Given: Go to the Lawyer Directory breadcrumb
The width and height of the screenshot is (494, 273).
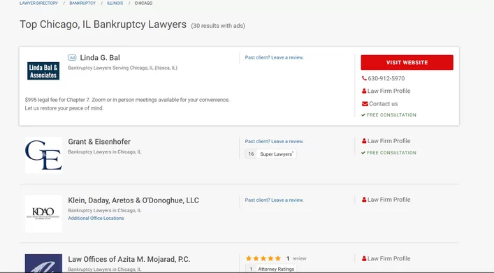Looking at the screenshot, I should pyautogui.click(x=38, y=3).
